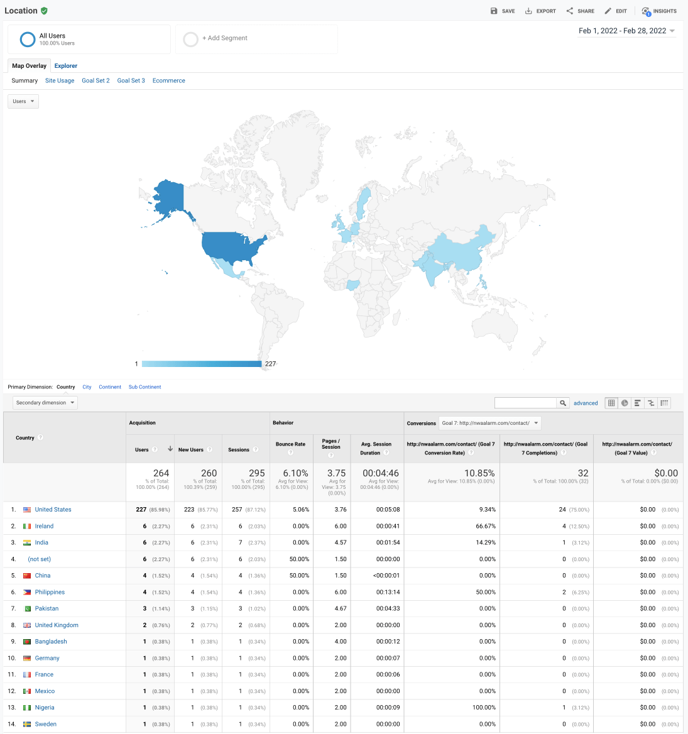Open the (not set) row link
Viewport: 688px width, 734px height.
point(40,559)
